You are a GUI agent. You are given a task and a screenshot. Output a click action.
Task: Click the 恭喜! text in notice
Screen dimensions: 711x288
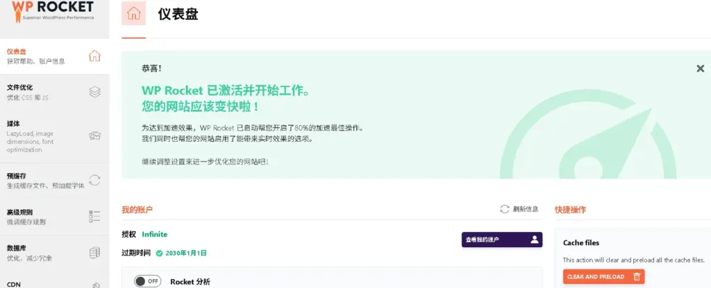click(151, 69)
